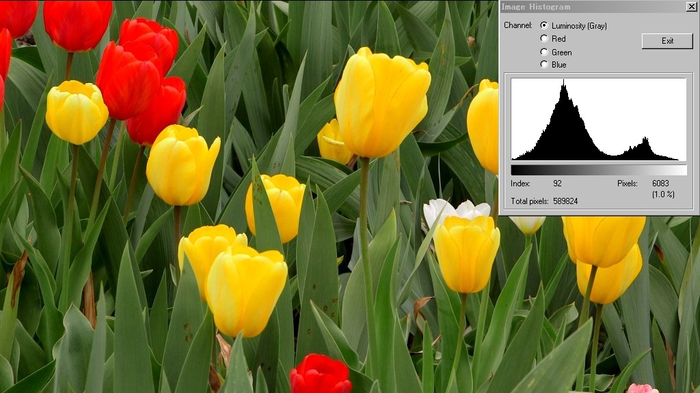The image size is (700, 393).
Task: Click the Channel: label
Action: pyautogui.click(x=518, y=25)
